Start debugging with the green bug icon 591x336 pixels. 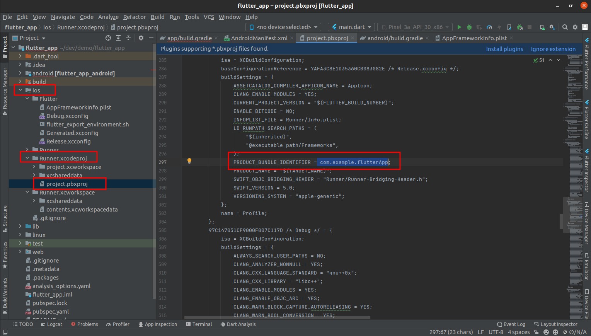[469, 27]
